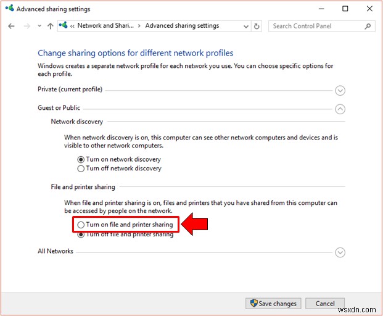Click the Guest or Public label
Viewport: 383px width, 316px height.
point(59,108)
